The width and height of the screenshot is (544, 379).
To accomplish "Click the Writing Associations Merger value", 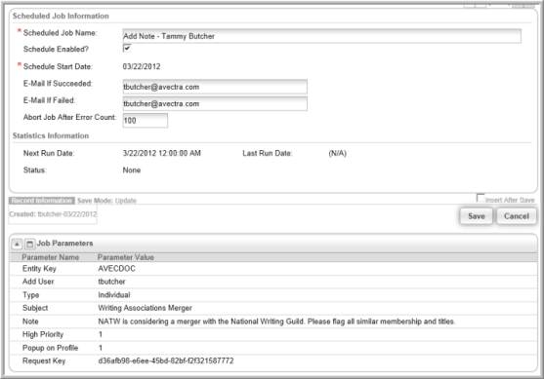I will tap(145, 308).
